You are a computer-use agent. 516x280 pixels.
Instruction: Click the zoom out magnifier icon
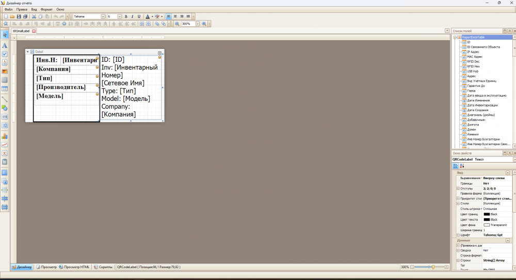pos(177,24)
